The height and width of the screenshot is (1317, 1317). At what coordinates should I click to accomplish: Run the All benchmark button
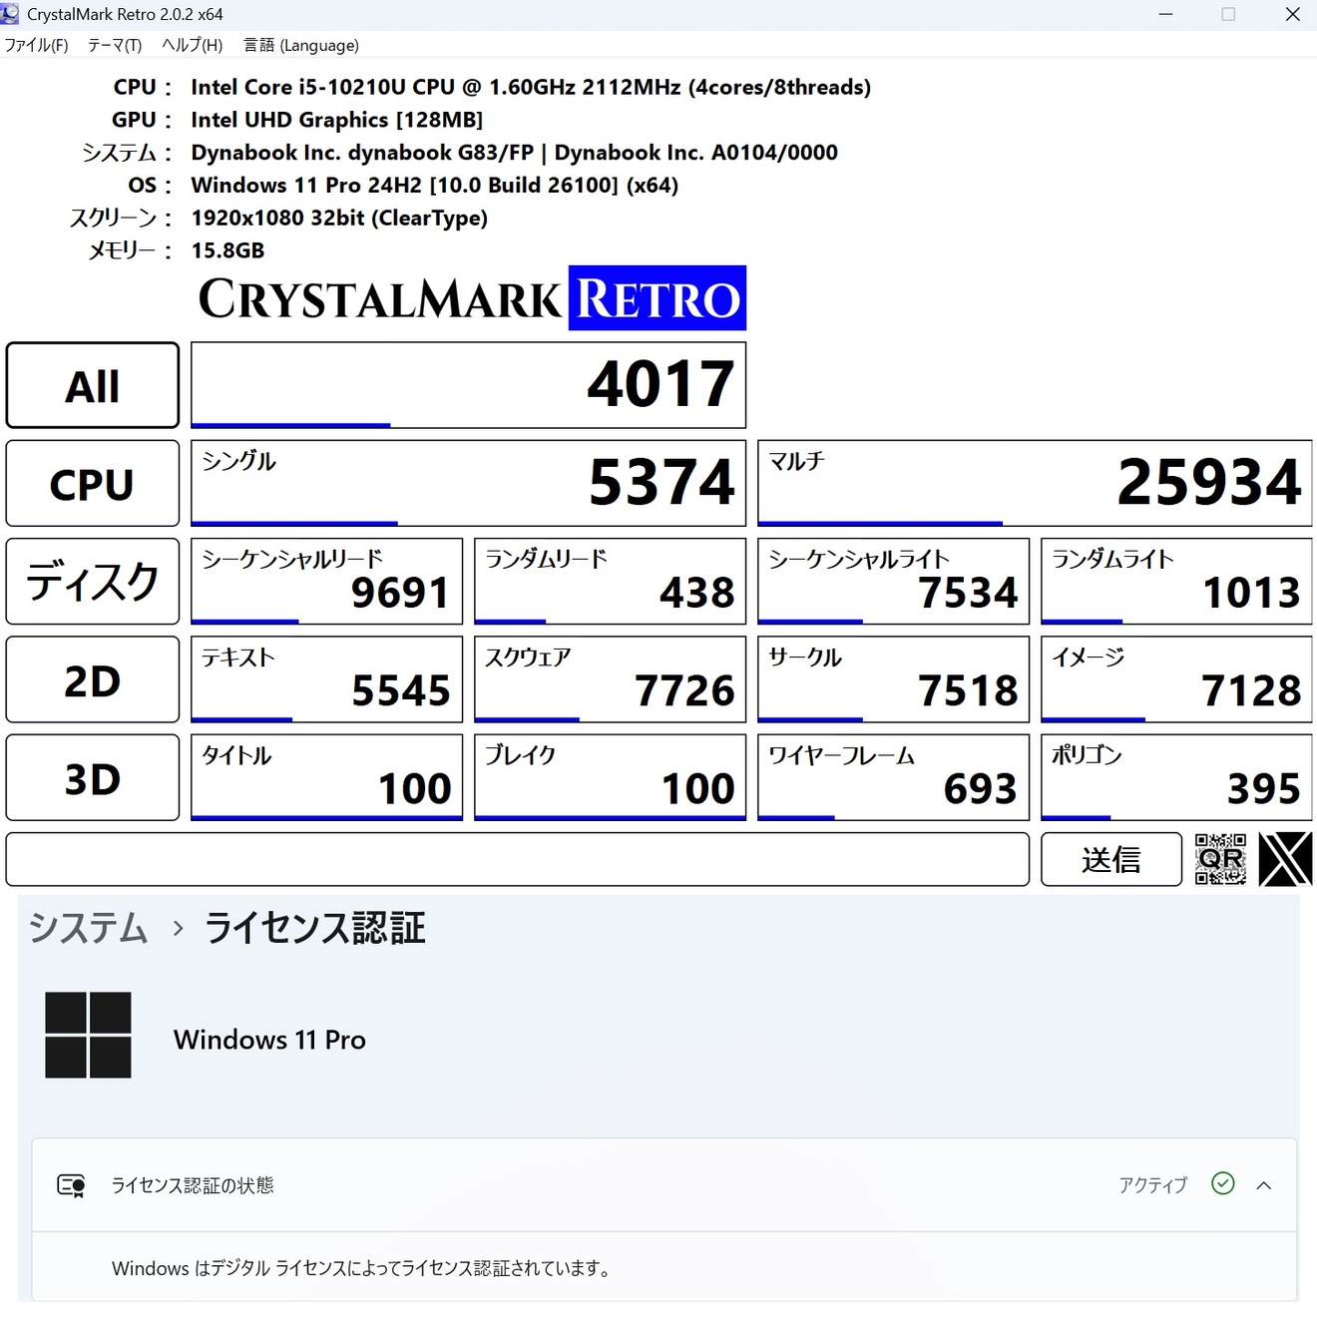tap(93, 385)
